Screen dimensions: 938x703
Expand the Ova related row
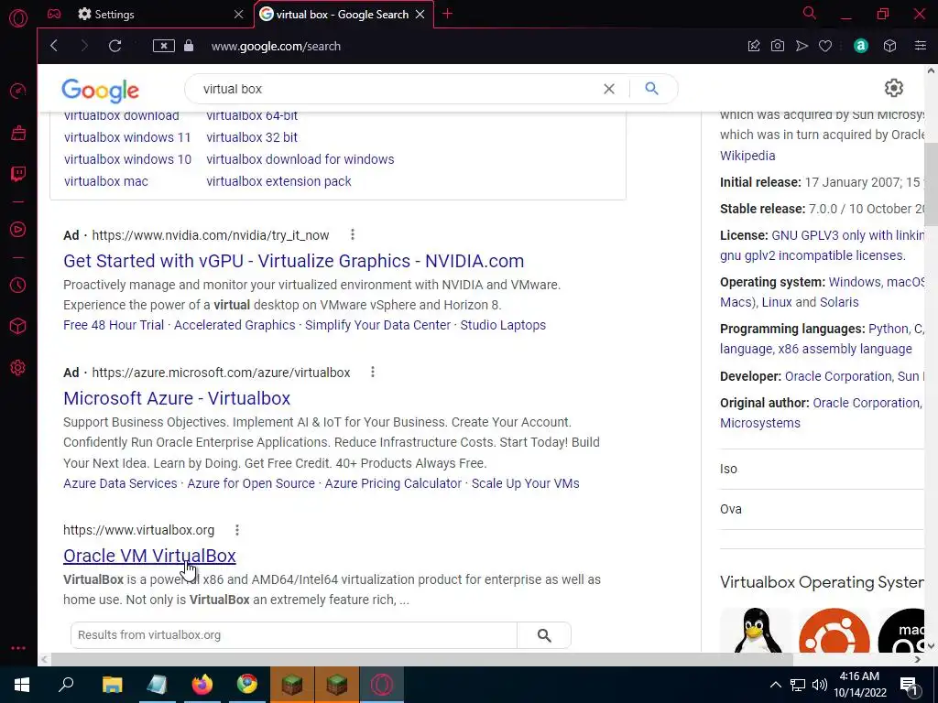click(822, 509)
